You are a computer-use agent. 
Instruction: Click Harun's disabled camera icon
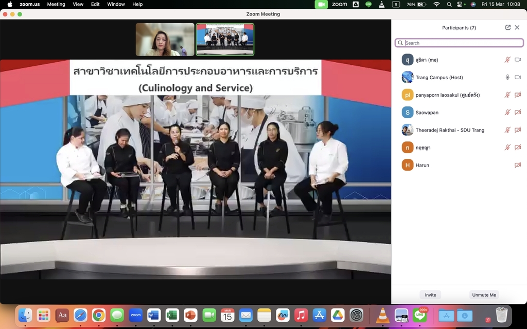518,165
